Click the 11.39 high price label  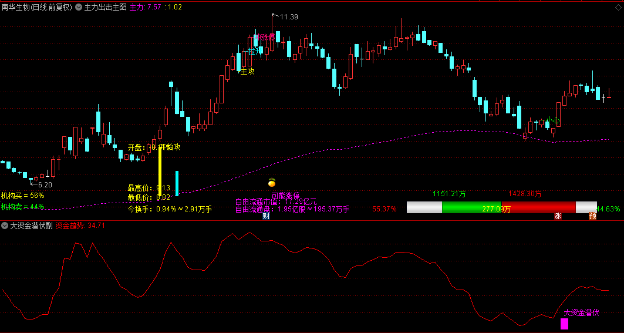pyautogui.click(x=289, y=16)
